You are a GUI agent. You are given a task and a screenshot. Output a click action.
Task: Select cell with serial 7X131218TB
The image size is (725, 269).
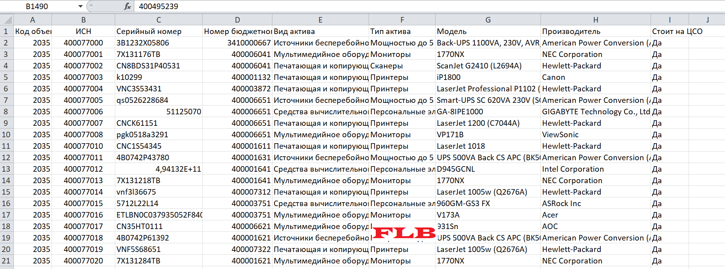click(158, 180)
